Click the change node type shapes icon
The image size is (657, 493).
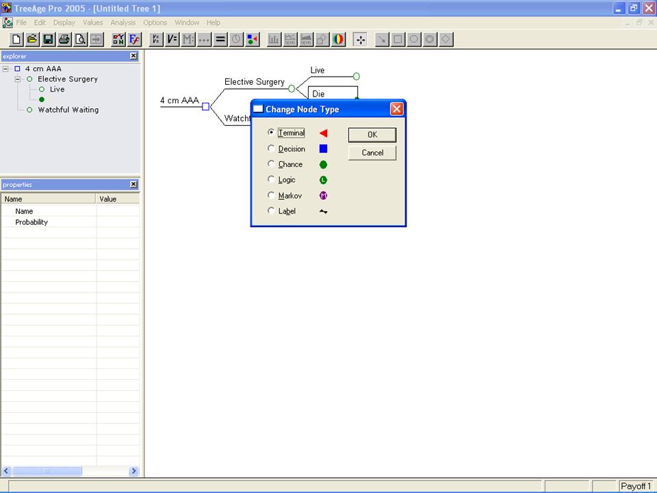click(x=253, y=40)
